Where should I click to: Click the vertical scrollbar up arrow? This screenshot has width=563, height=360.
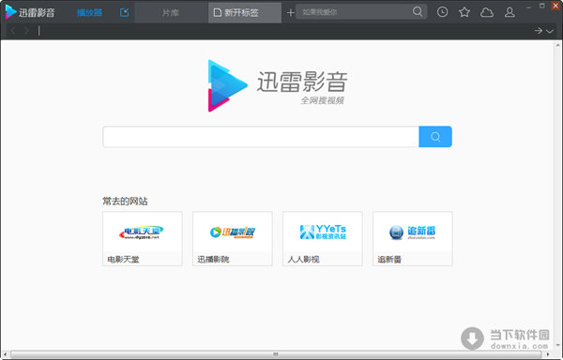[557, 45]
